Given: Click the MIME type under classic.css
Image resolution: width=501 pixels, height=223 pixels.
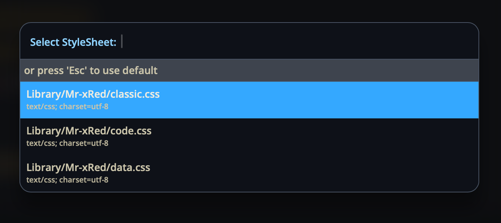Looking at the screenshot, I should pyautogui.click(x=67, y=107).
